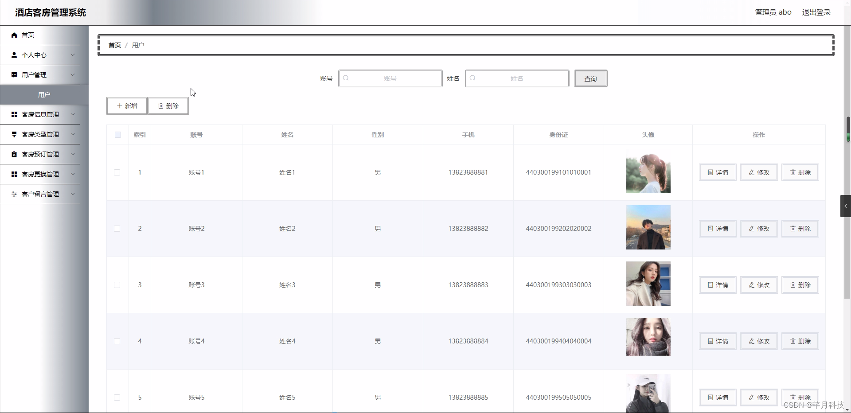Select the 用户 submenu item
Image resolution: width=851 pixels, height=413 pixels.
[44, 95]
